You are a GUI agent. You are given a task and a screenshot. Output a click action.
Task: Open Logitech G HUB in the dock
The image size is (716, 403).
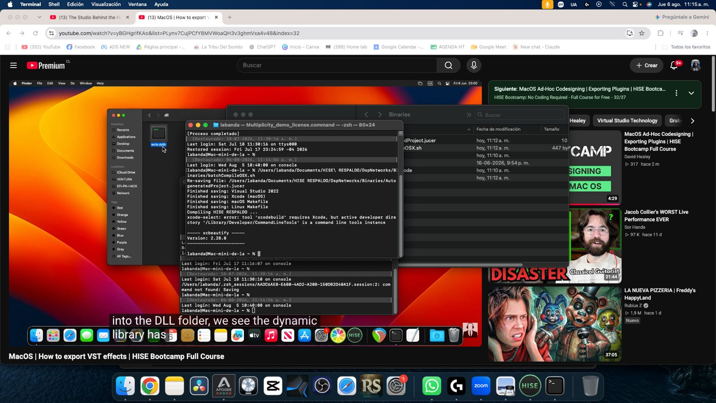coord(456,386)
